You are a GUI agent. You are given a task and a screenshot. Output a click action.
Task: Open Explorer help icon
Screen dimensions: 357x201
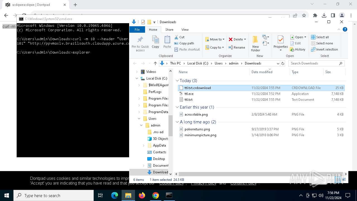tap(345, 29)
